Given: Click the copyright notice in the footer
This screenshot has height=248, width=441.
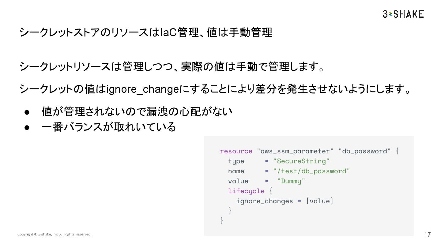Looking at the screenshot, I should 54,234.
